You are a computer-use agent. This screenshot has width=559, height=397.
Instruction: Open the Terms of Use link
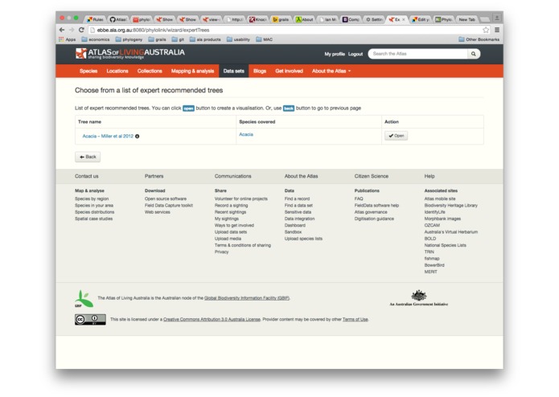pos(355,319)
